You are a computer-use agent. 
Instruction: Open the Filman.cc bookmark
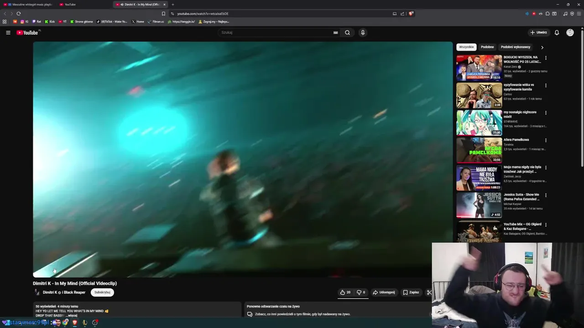[156, 21]
